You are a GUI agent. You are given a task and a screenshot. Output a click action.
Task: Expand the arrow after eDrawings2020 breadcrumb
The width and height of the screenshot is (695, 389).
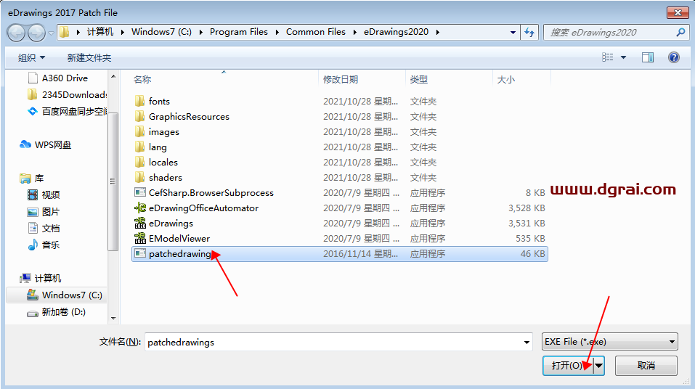pyautogui.click(x=437, y=32)
